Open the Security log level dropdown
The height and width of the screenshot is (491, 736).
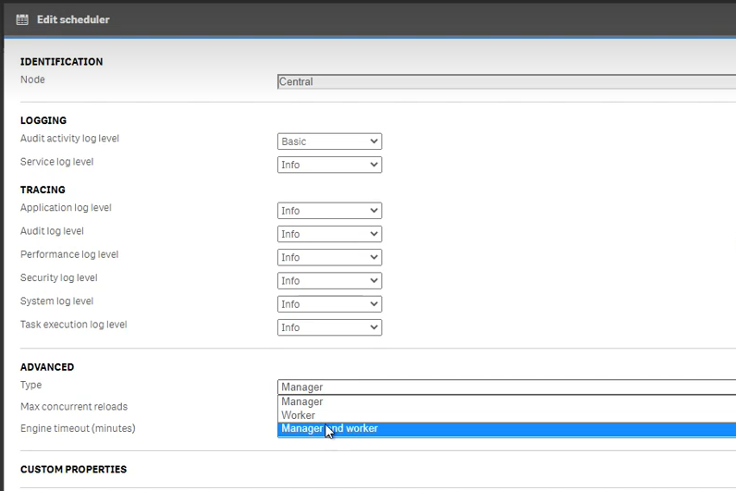click(329, 281)
